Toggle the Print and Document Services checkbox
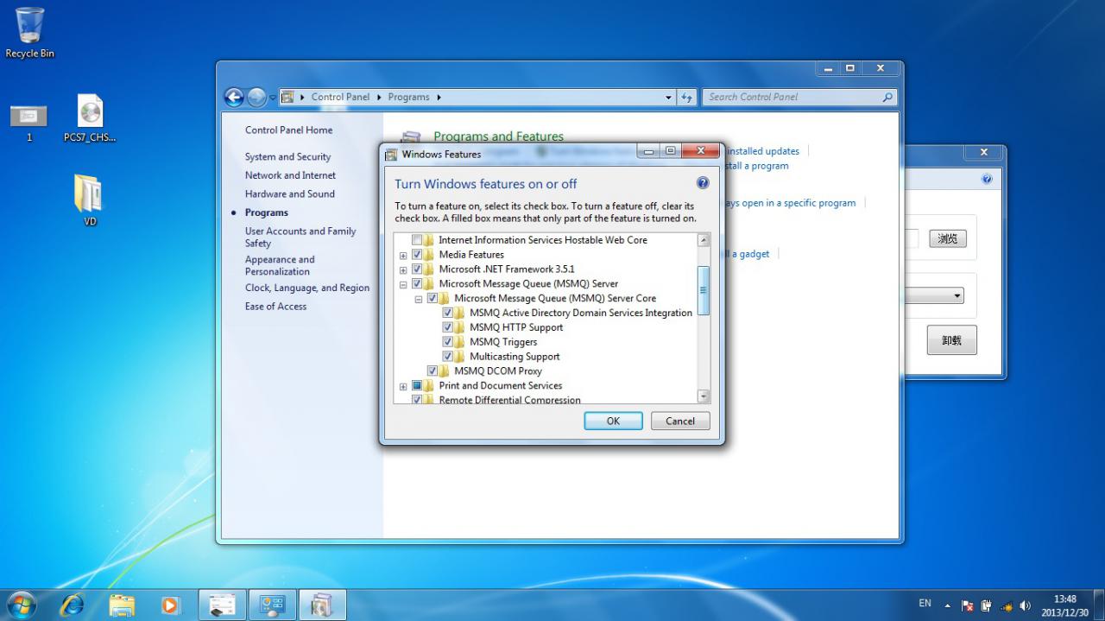The image size is (1105, 621). click(417, 386)
